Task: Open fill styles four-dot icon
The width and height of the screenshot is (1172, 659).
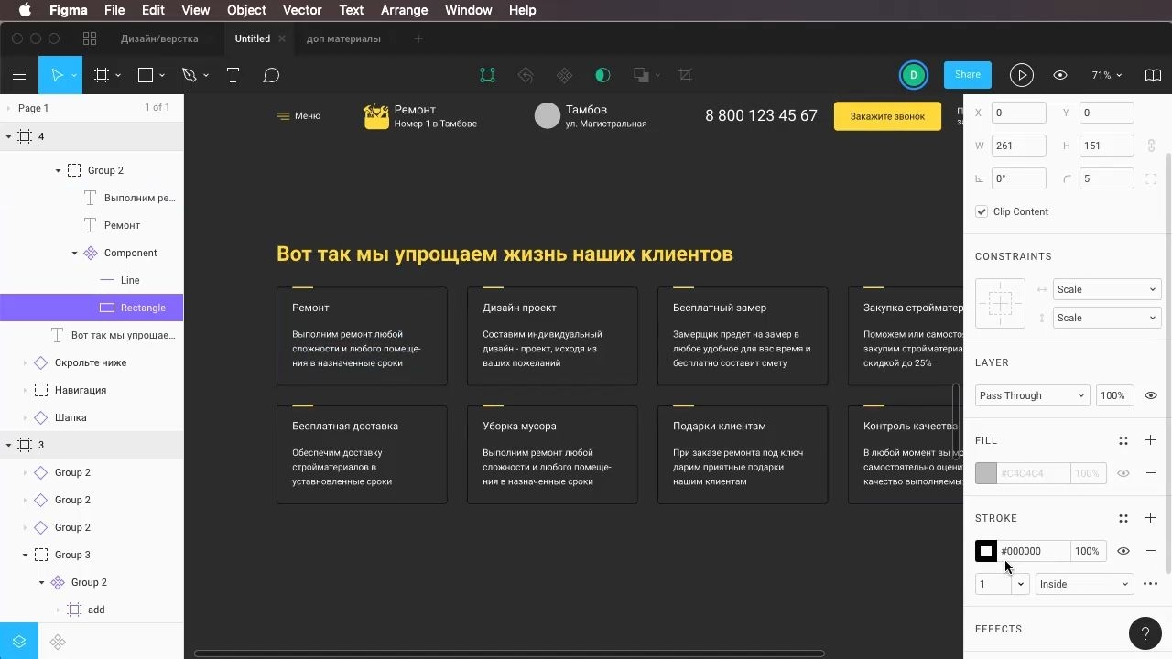Action: (x=1123, y=440)
